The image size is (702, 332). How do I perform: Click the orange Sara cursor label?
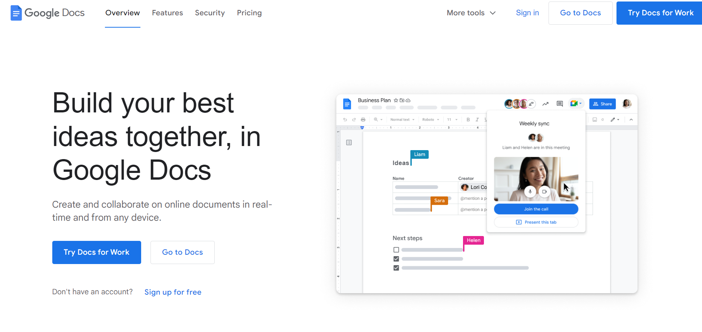[439, 201]
